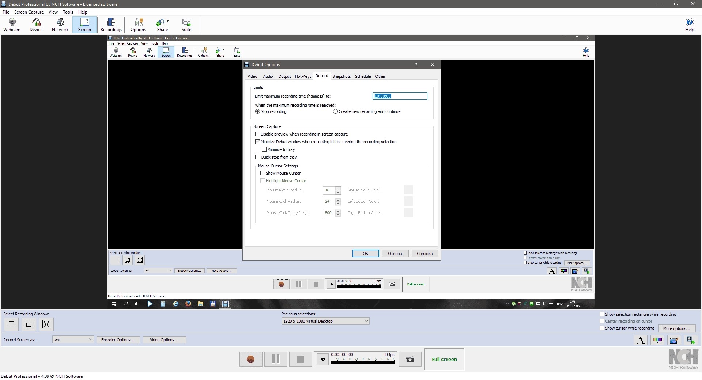Select window recording selection tool

(x=29, y=324)
